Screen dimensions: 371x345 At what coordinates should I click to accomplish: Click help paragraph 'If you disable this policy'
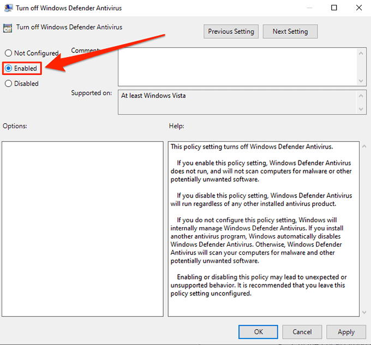point(261,200)
